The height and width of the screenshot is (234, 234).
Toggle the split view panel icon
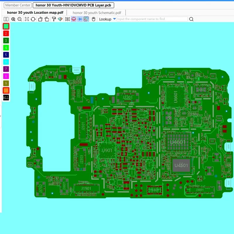6,19
